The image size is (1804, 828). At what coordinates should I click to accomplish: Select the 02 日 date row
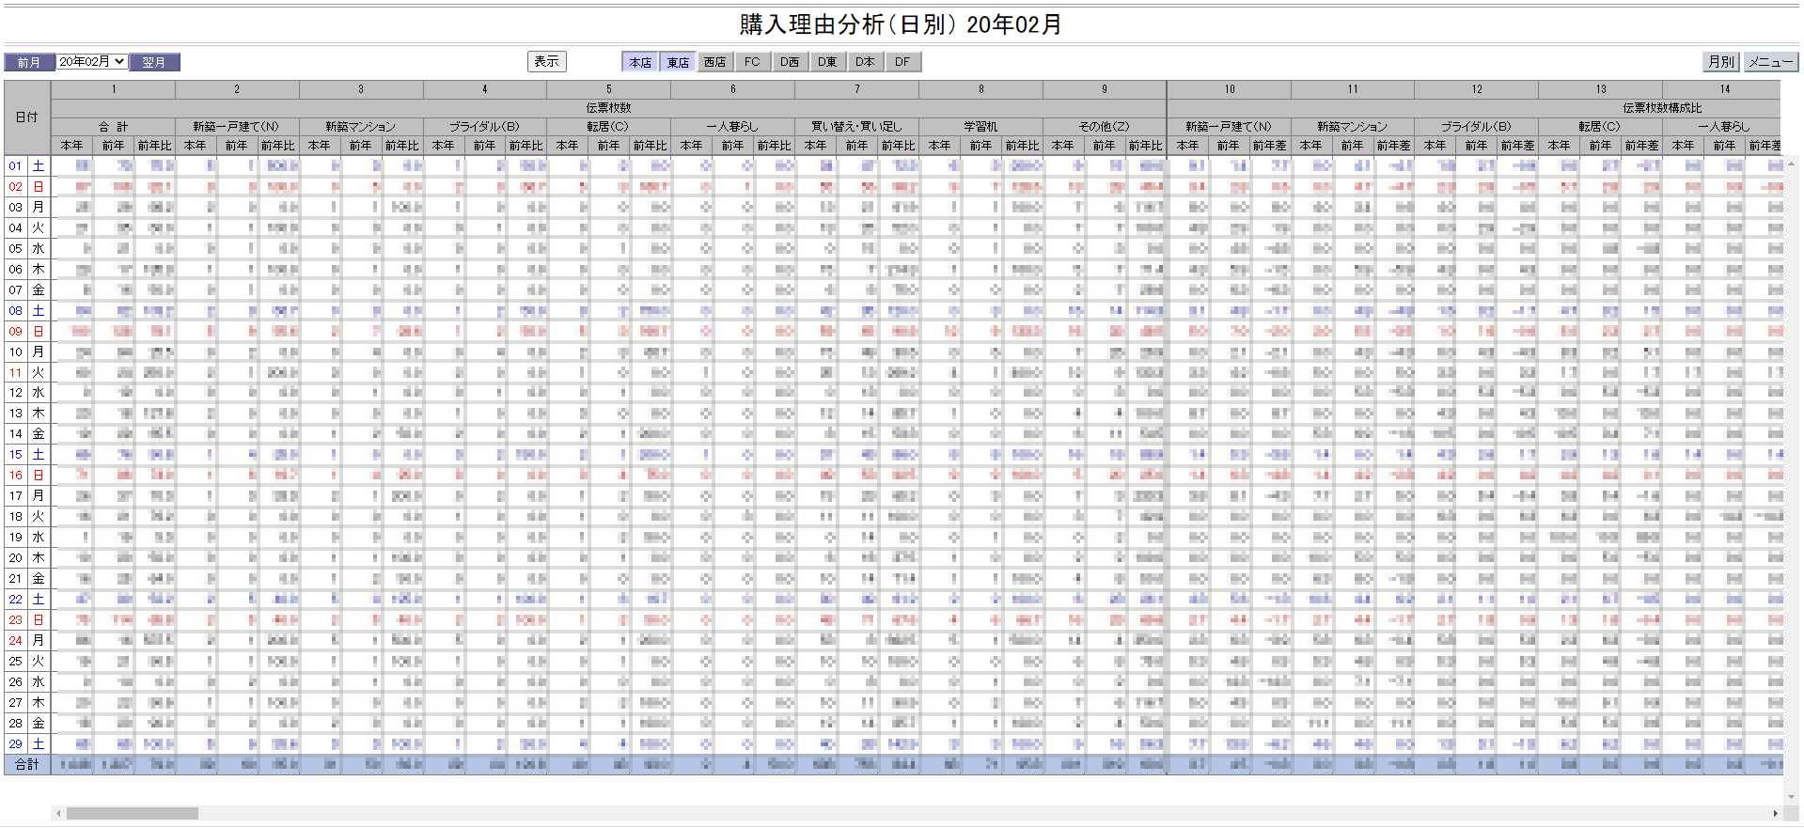click(x=27, y=187)
